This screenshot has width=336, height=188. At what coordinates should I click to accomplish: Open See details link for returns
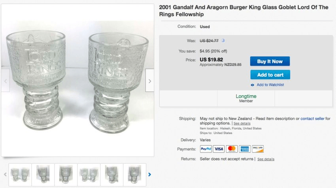point(266,159)
